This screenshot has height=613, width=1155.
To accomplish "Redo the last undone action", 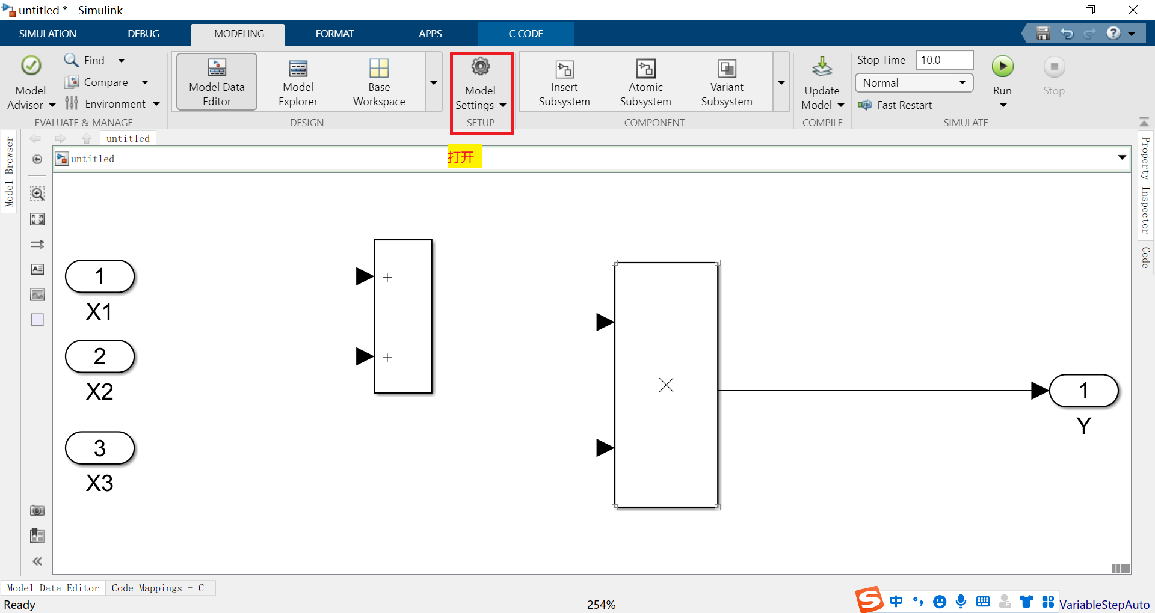I will (1089, 34).
